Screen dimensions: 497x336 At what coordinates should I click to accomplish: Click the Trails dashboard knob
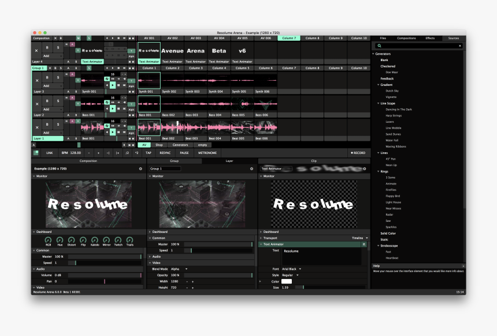click(129, 240)
